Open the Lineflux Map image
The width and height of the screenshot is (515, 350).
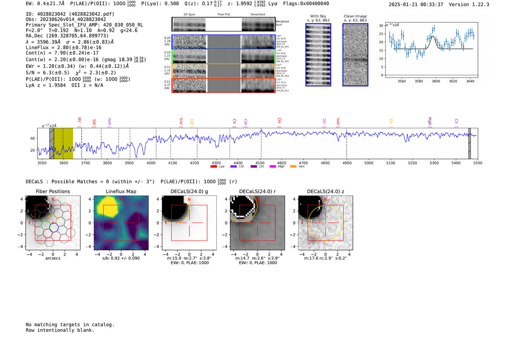[121, 223]
